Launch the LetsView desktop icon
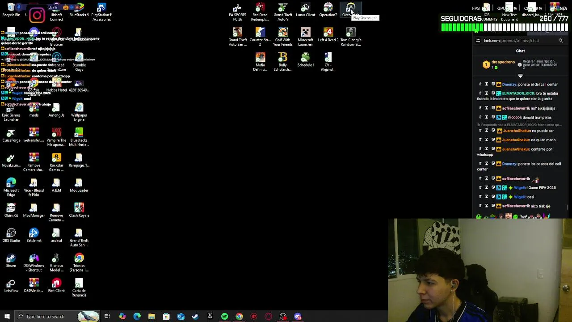 pos(11,285)
